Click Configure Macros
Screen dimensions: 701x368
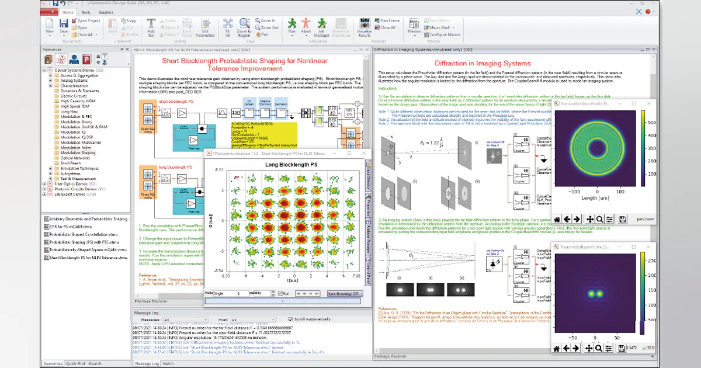click(442, 34)
